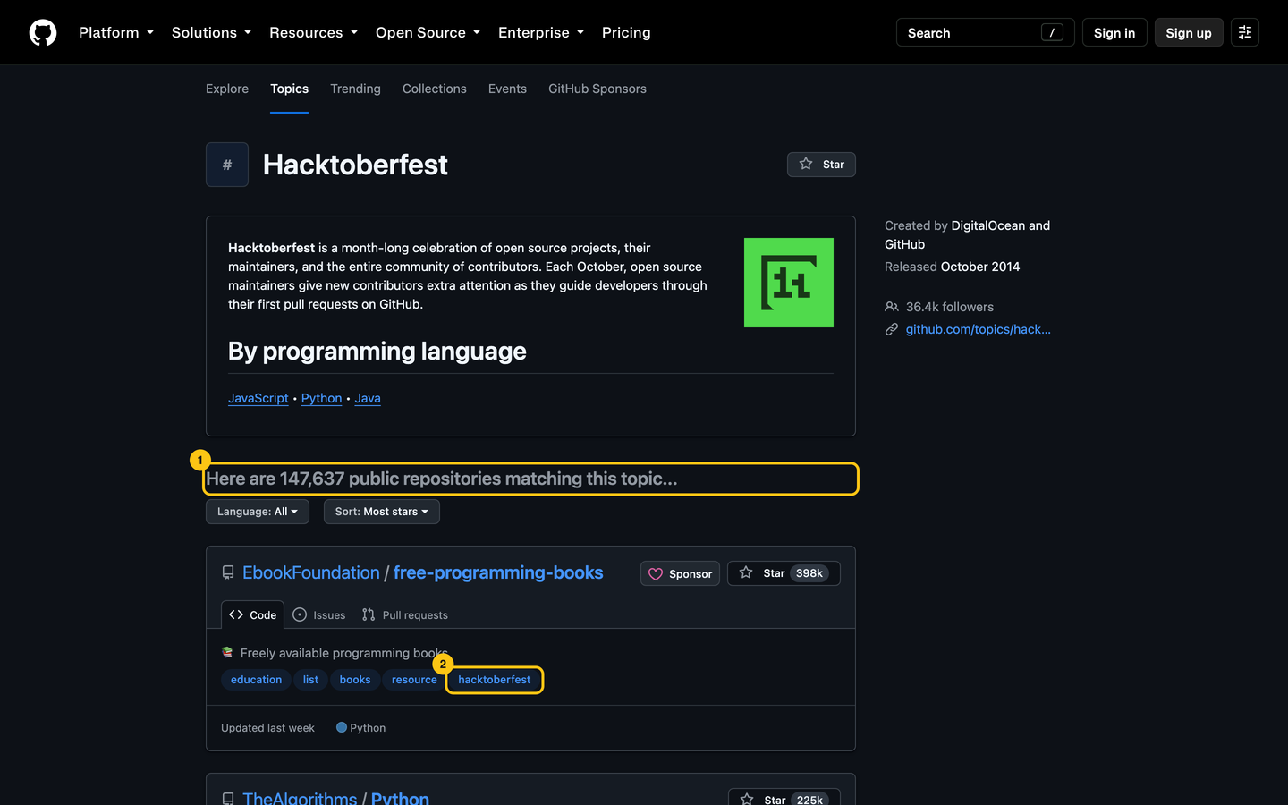Open the Collections tab
1288x805 pixels.
[435, 89]
